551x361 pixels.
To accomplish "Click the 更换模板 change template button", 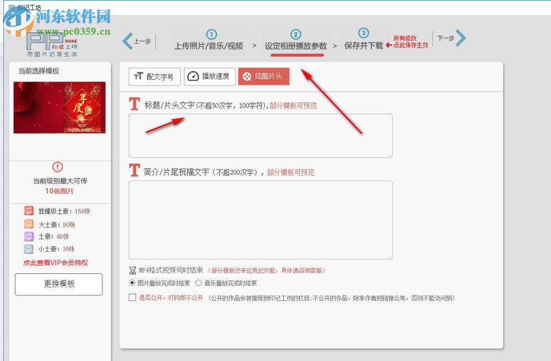I will (58, 284).
